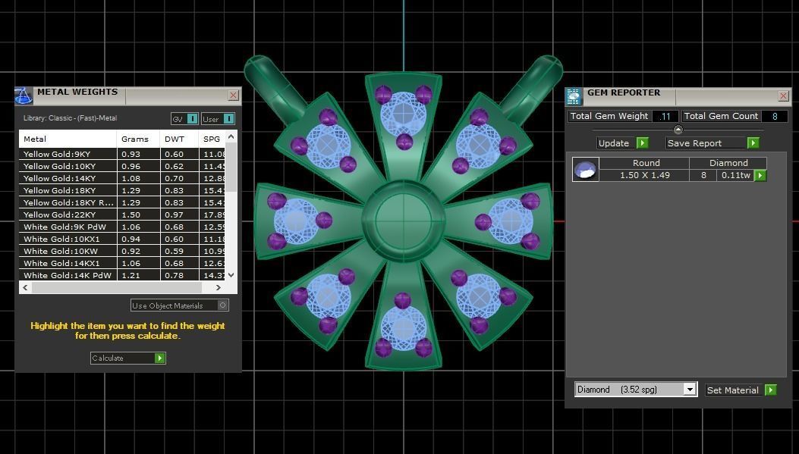This screenshot has height=454, width=799.
Task: Click the green arrow beside Calculate
Action: 159,359
